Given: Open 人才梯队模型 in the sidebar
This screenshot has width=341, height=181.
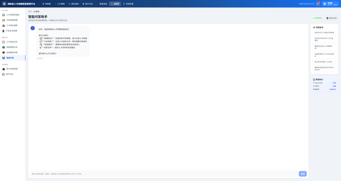Looking at the screenshot, I should click(13, 26).
